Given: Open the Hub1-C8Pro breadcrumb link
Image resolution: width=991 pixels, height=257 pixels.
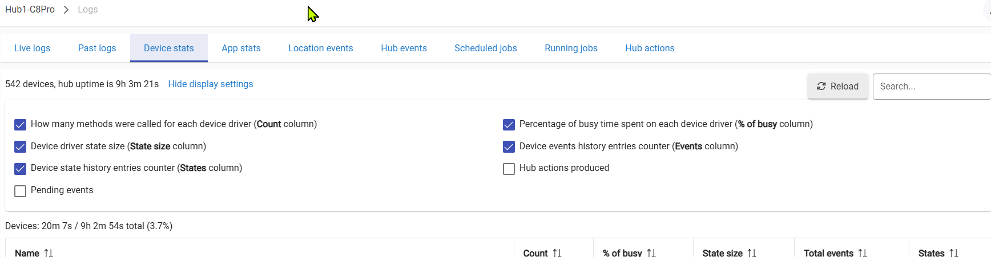Looking at the screenshot, I should (x=30, y=10).
